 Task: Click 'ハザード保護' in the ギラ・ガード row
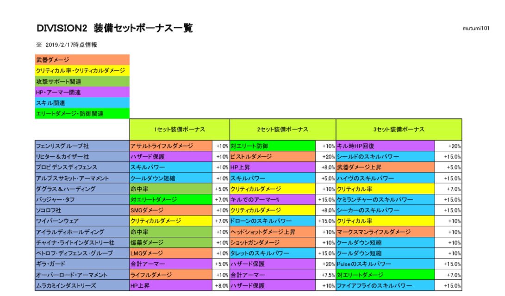click(x=273, y=264)
